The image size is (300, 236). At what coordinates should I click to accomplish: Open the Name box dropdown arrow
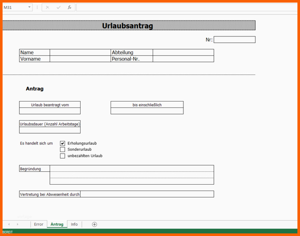coord(29,7)
